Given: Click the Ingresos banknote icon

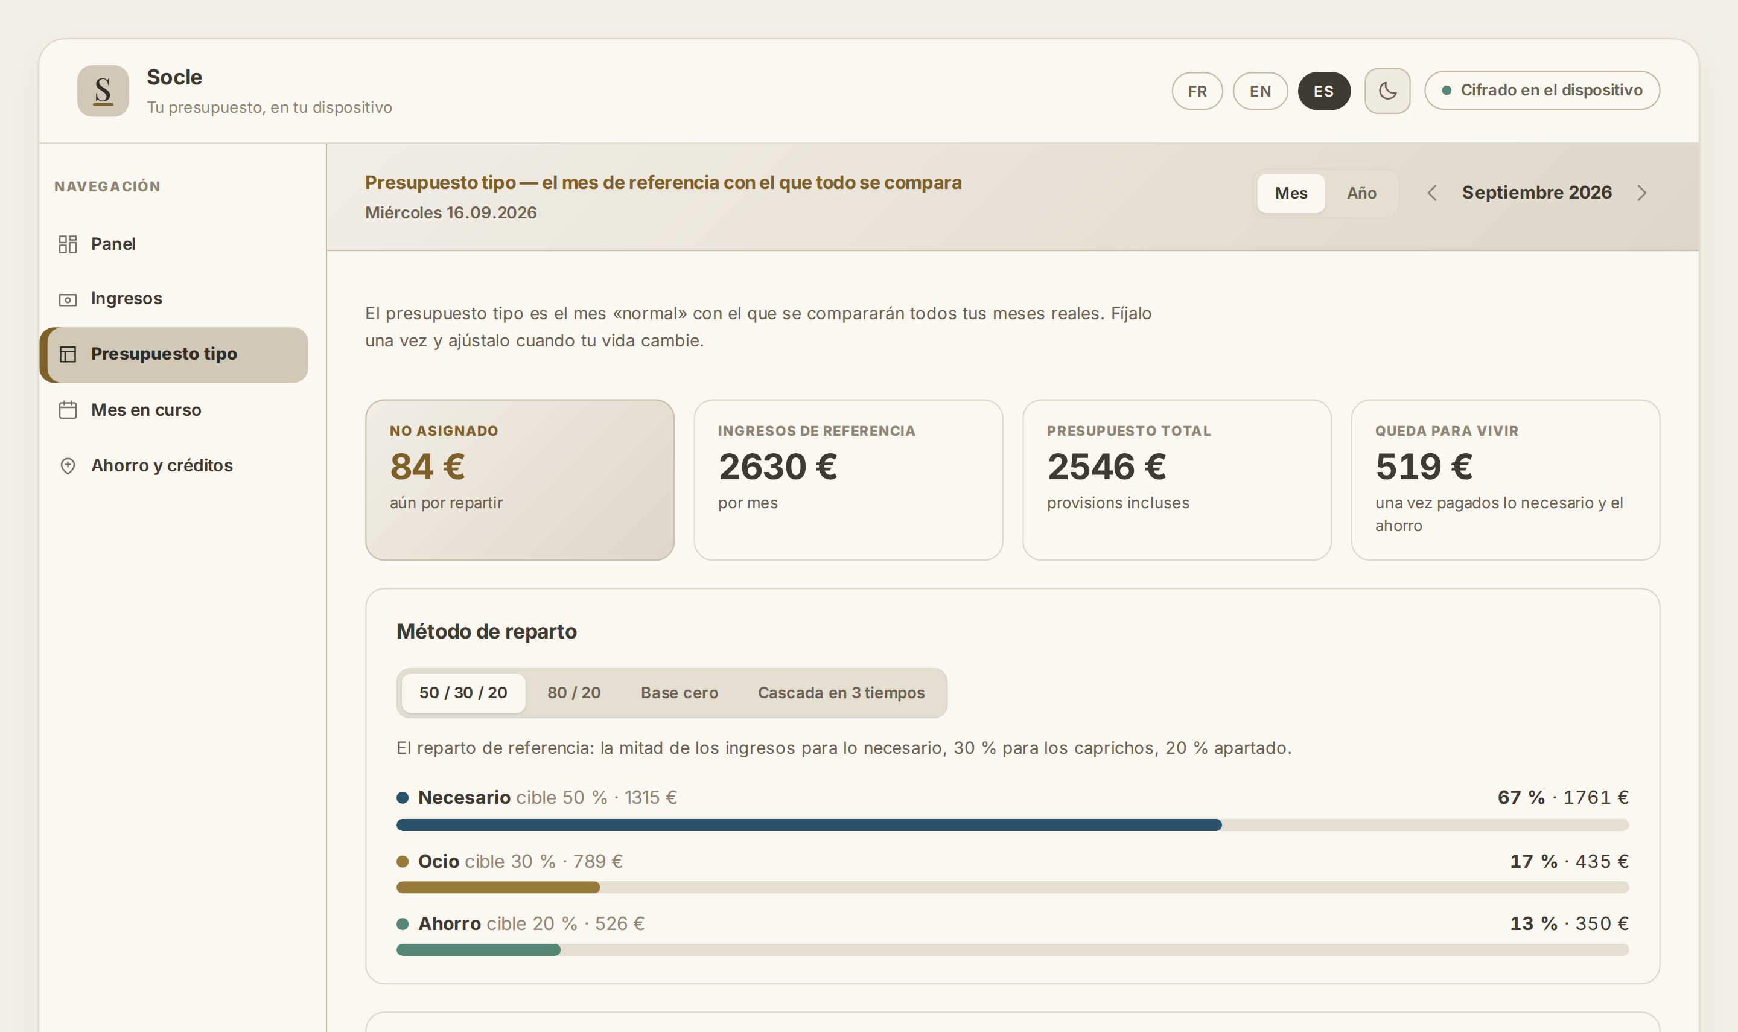Looking at the screenshot, I should 68,300.
